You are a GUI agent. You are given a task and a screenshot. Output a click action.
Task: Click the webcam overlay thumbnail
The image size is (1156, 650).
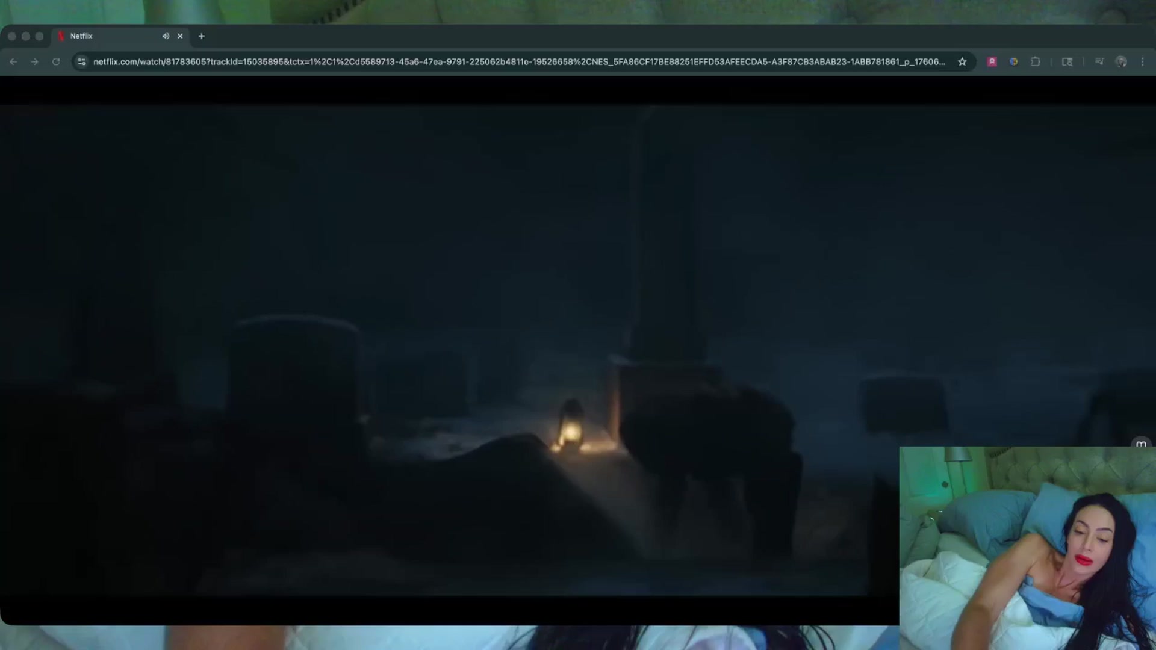1028,548
